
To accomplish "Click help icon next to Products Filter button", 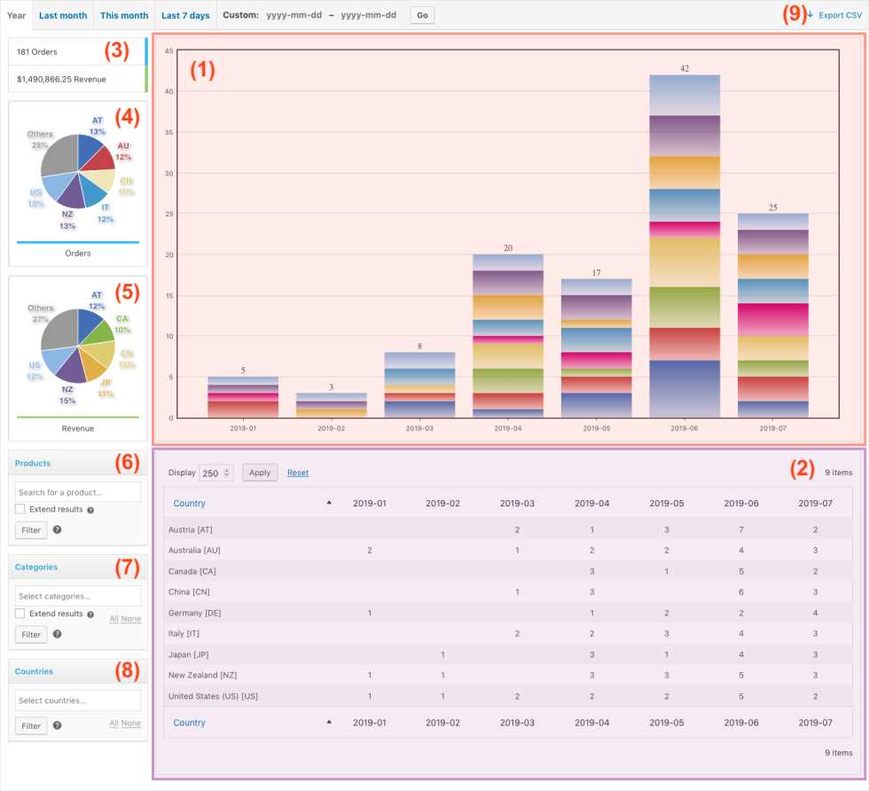I will [57, 530].
